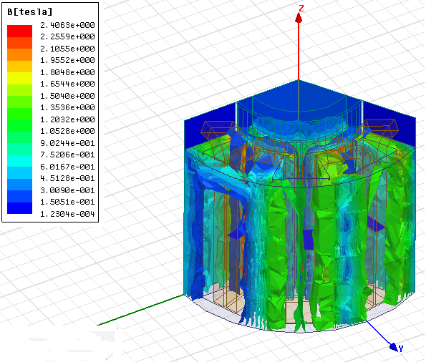This screenshot has width=426, height=362.
Task: Click the Y axis label
Action: (401, 348)
